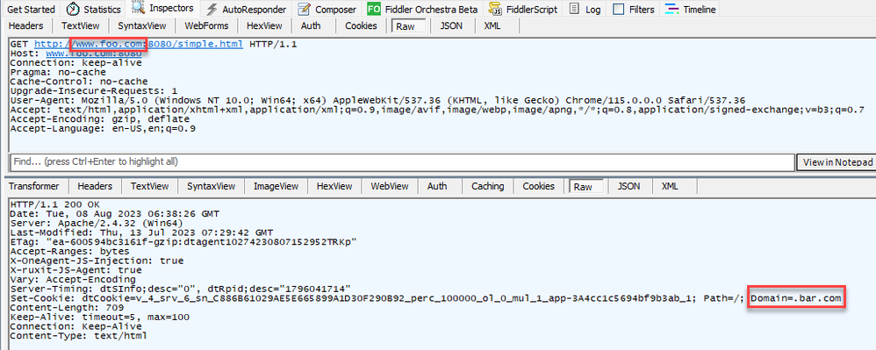
Task: Select the request XML tab
Action: 492,25
